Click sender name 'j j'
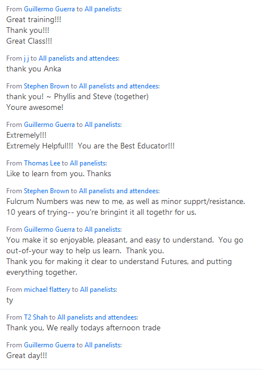Image resolution: width=262 pixels, height=370 pixels. [x=26, y=58]
